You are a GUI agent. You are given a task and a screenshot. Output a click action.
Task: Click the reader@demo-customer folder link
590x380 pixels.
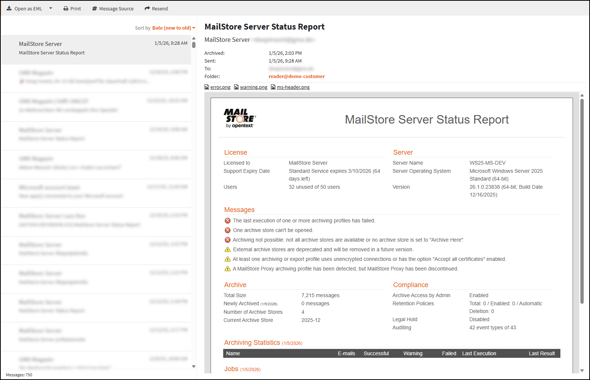[296, 77]
